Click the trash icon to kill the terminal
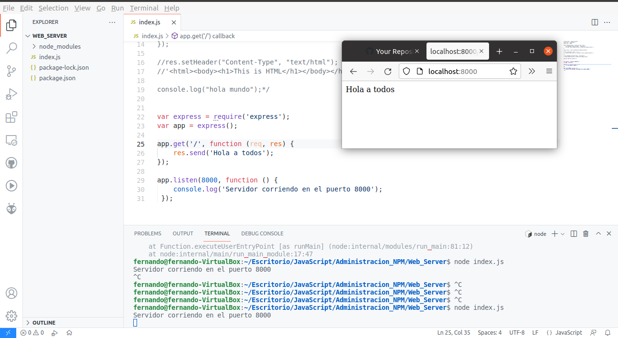 tap(586, 233)
